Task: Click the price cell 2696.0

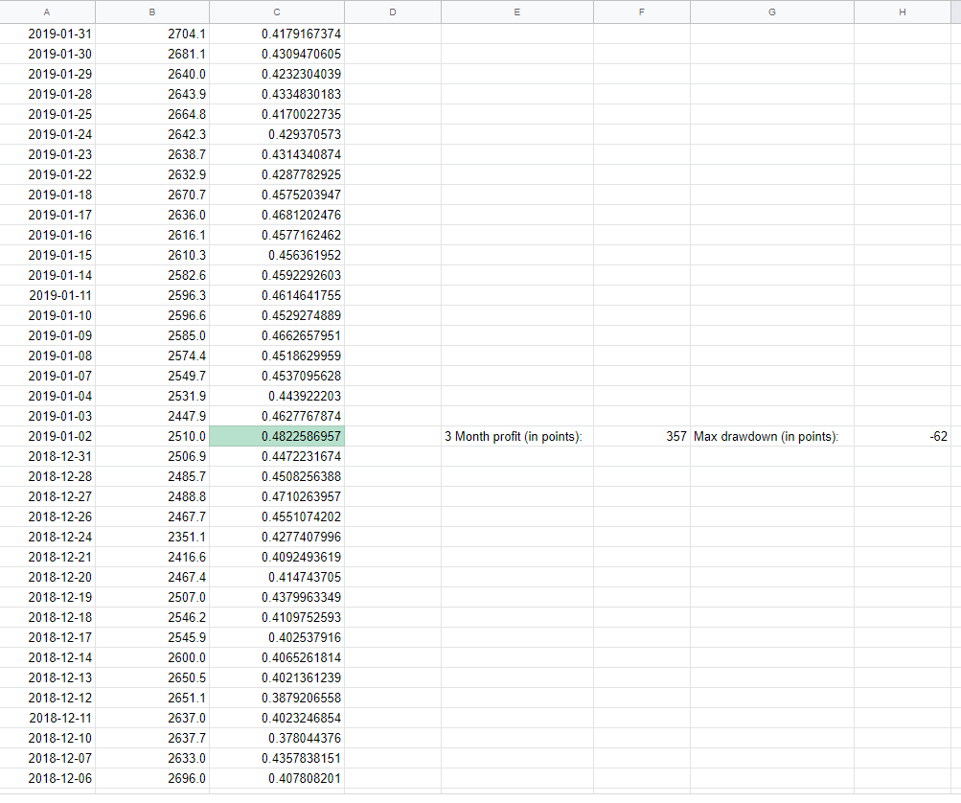Action: [152, 778]
